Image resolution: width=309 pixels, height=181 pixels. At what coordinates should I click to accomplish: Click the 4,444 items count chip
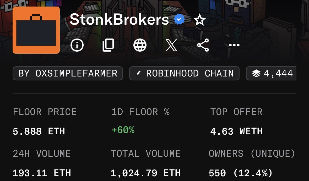pyautogui.click(x=271, y=73)
